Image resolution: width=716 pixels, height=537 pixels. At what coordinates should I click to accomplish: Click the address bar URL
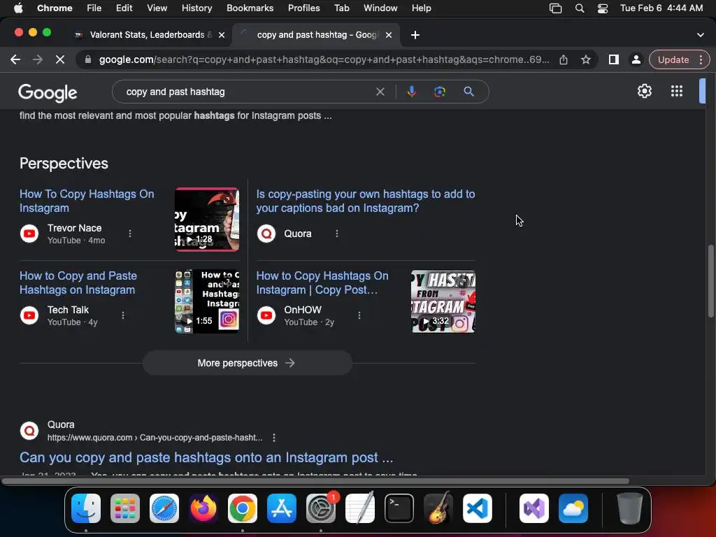pyautogui.click(x=324, y=60)
